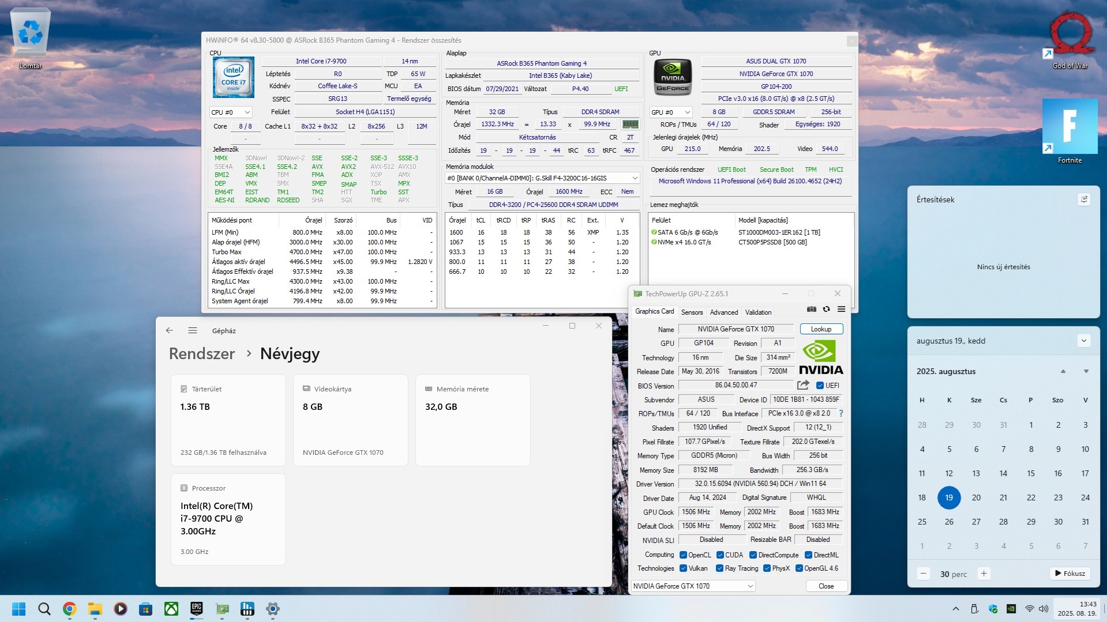The width and height of the screenshot is (1107, 622).
Task: Show hidden tray icons chevron
Action: [x=956, y=609]
